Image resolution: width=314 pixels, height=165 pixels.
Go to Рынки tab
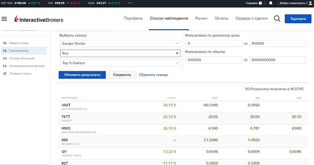click(201, 18)
